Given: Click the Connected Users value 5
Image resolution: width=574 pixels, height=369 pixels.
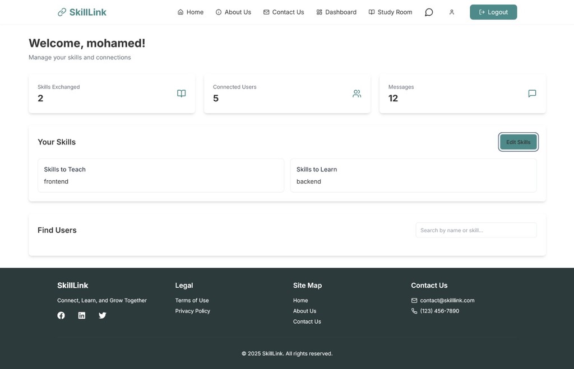Looking at the screenshot, I should [x=216, y=99].
